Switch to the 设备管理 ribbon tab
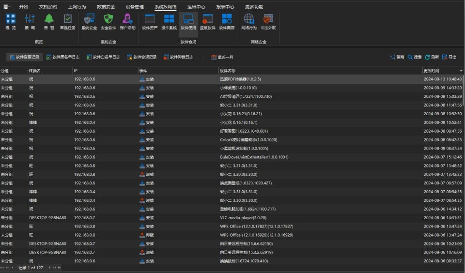465x273 pixels. tap(135, 6)
